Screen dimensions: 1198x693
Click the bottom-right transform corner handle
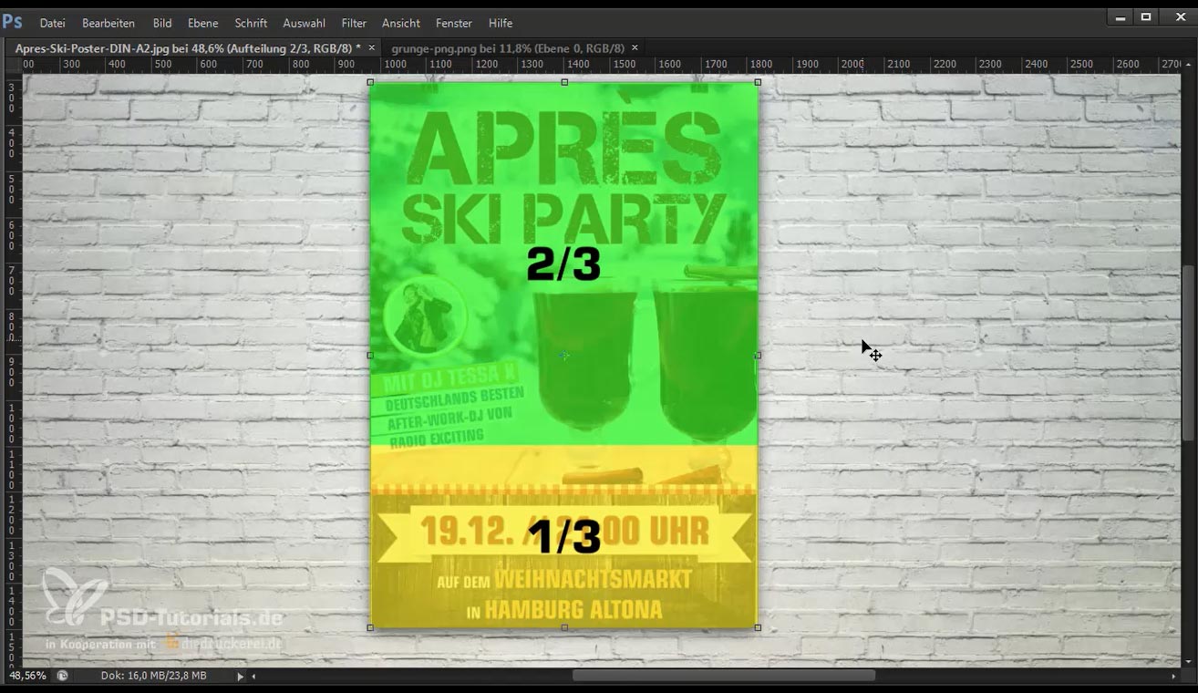pos(758,627)
